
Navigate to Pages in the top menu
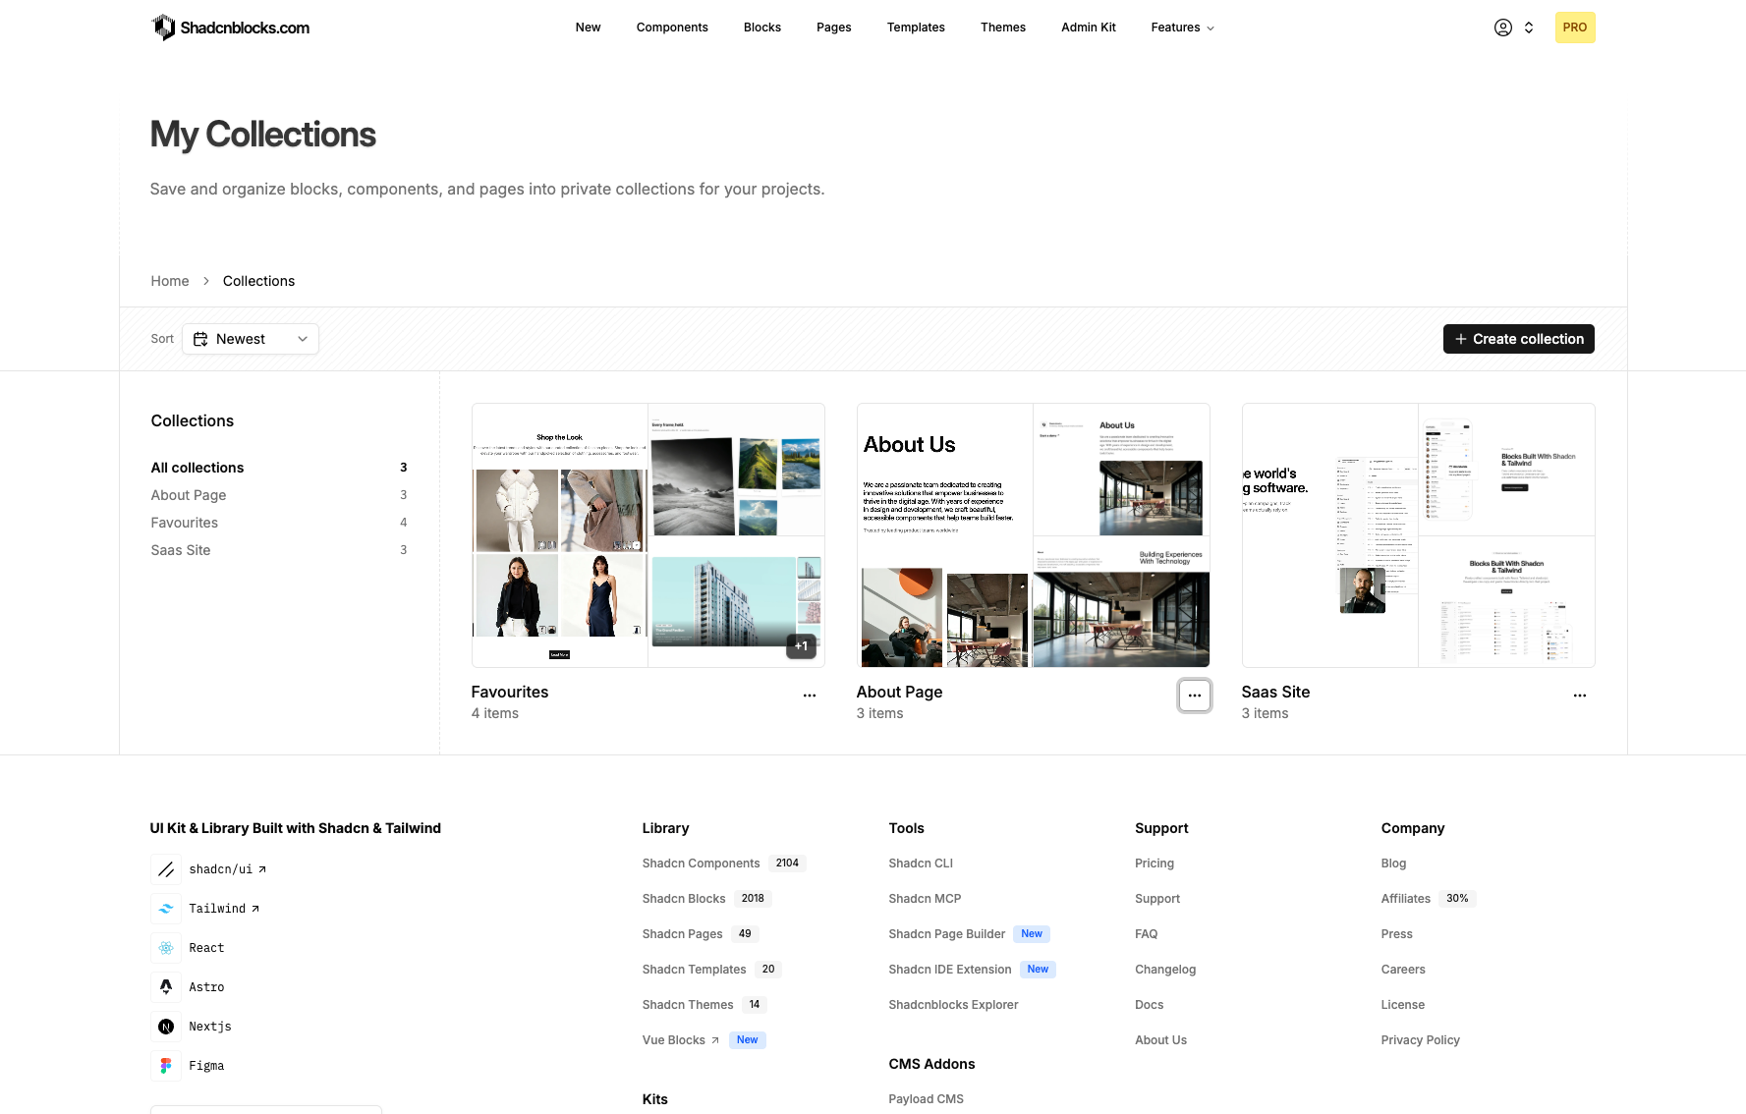[834, 28]
